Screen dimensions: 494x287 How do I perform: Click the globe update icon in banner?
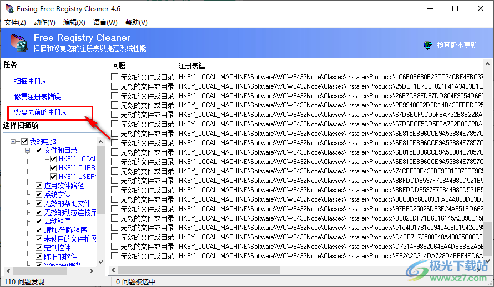(x=428, y=45)
